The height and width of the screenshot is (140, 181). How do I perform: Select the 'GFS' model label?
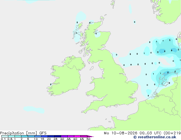tap(43, 133)
